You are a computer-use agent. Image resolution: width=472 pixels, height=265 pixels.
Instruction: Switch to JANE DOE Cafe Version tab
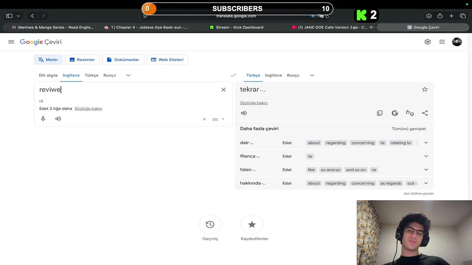click(x=330, y=27)
